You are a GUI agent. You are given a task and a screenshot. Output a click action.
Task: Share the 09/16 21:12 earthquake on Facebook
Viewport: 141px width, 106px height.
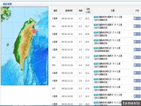pyautogui.click(x=137, y=81)
